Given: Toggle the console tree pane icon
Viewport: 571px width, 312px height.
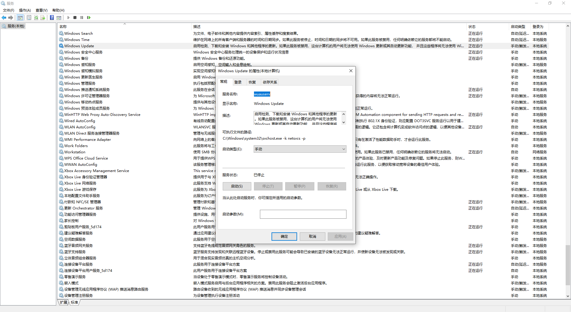Looking at the screenshot, I should click(20, 18).
